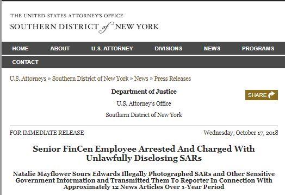Click the FOR IMMEDIATE RELEASE label
This screenshot has width=285, height=195.
pos(47,133)
